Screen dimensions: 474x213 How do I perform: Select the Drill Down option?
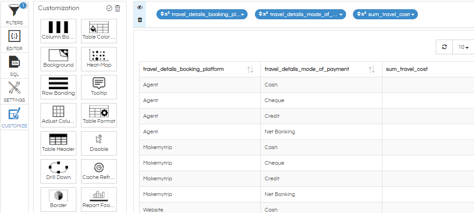pos(58,171)
